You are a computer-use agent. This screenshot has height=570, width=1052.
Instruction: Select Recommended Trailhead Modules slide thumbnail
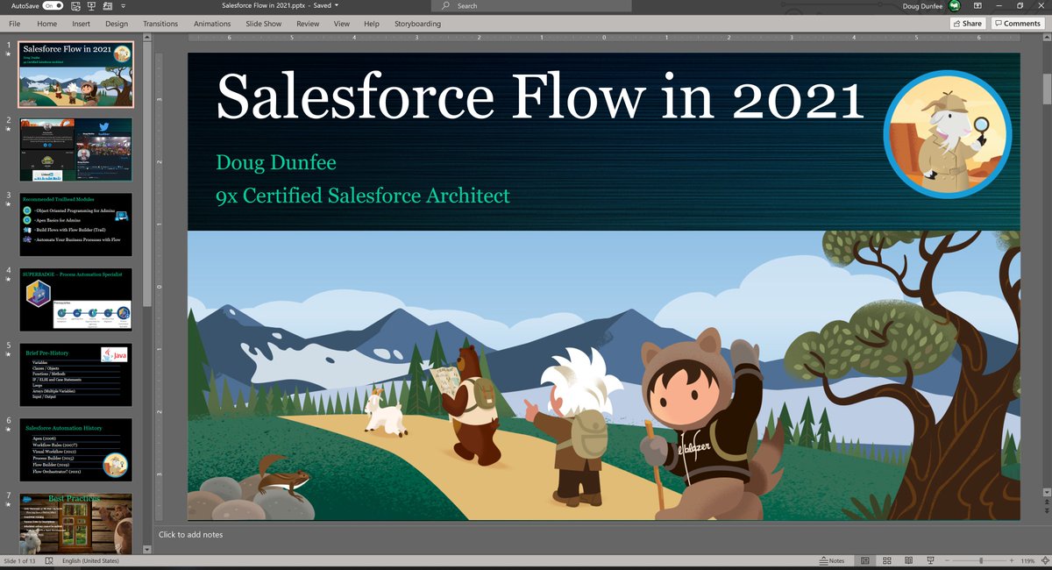click(75, 224)
